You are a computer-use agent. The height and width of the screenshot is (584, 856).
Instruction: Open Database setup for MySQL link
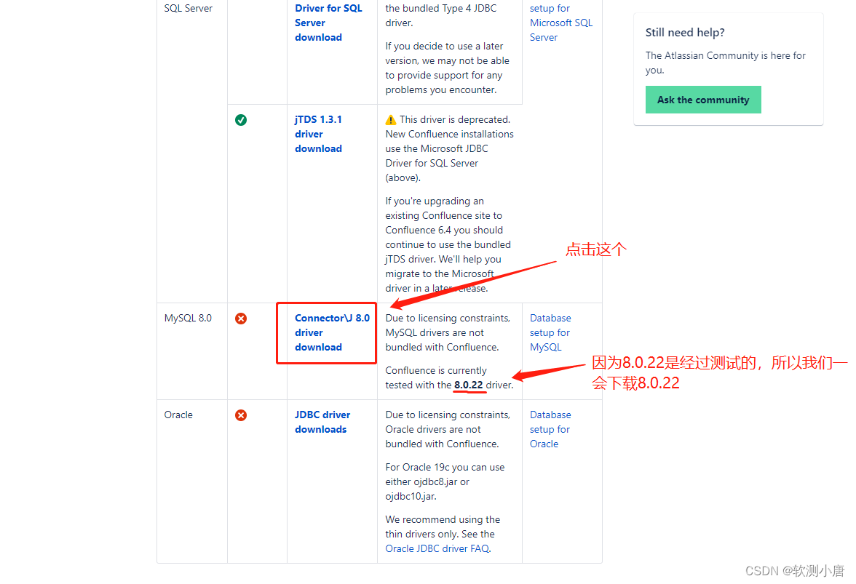tap(550, 332)
